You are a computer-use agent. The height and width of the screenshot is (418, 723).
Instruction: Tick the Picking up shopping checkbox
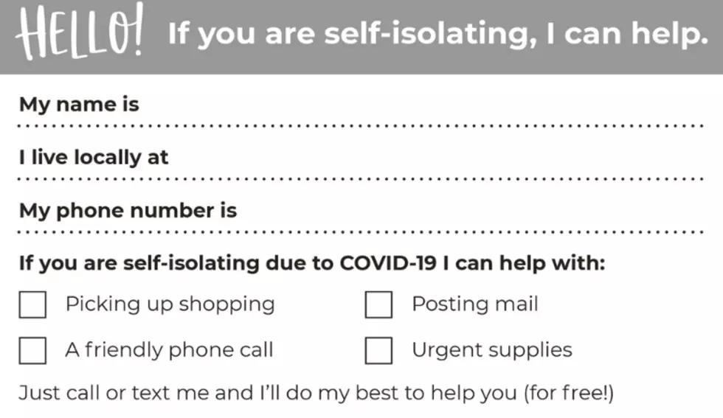tap(32, 304)
